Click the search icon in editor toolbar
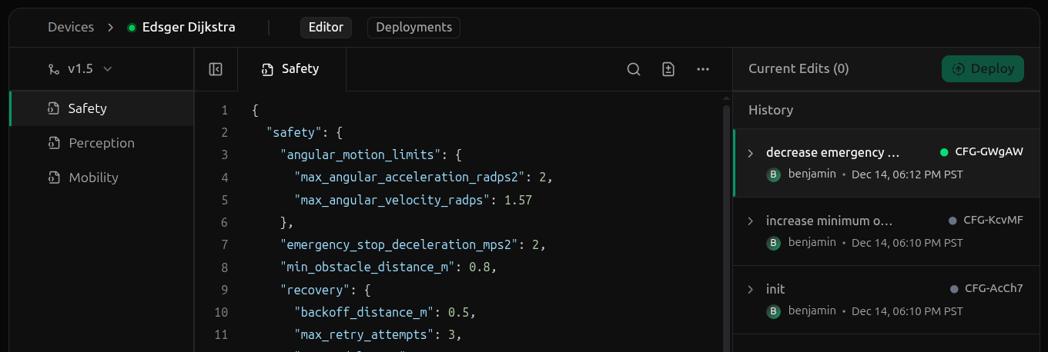 pos(633,69)
